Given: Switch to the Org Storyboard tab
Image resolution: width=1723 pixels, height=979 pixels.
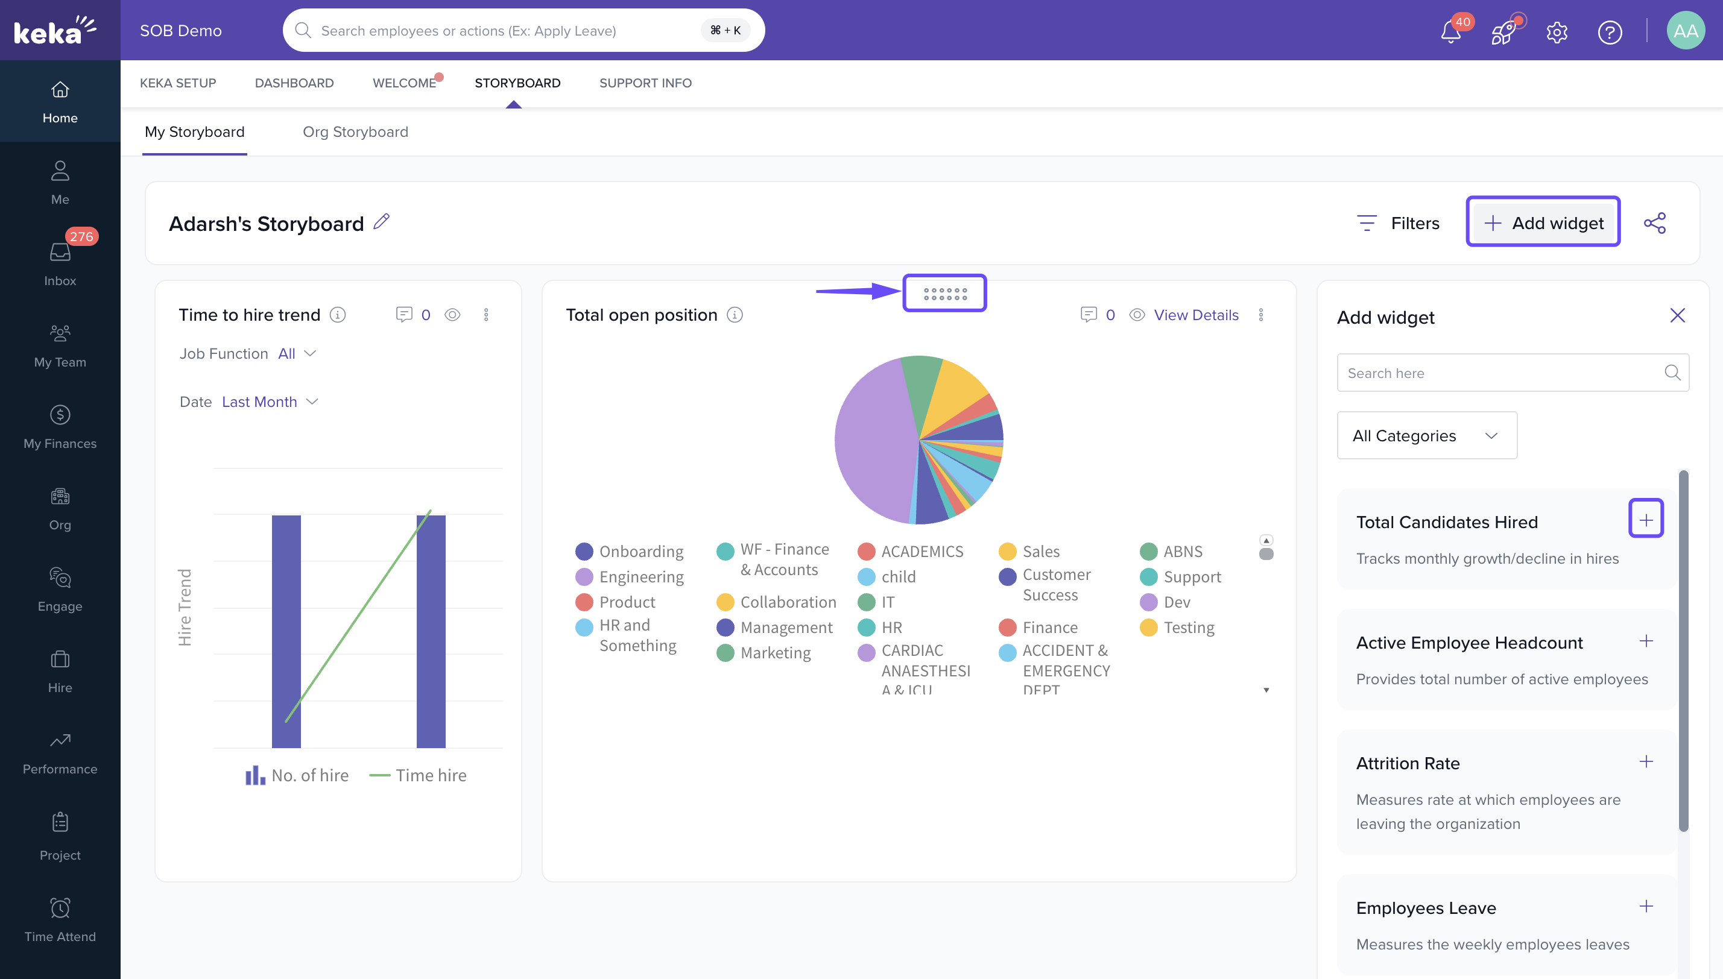Looking at the screenshot, I should tap(355, 132).
